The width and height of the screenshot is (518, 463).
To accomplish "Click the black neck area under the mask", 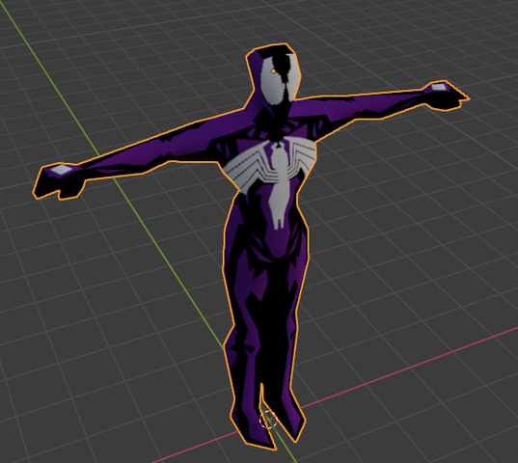I will [x=279, y=123].
